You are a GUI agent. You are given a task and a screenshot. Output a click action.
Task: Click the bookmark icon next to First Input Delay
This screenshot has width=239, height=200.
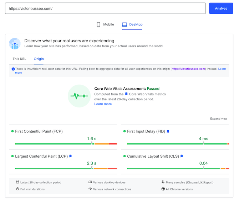coord(168,131)
